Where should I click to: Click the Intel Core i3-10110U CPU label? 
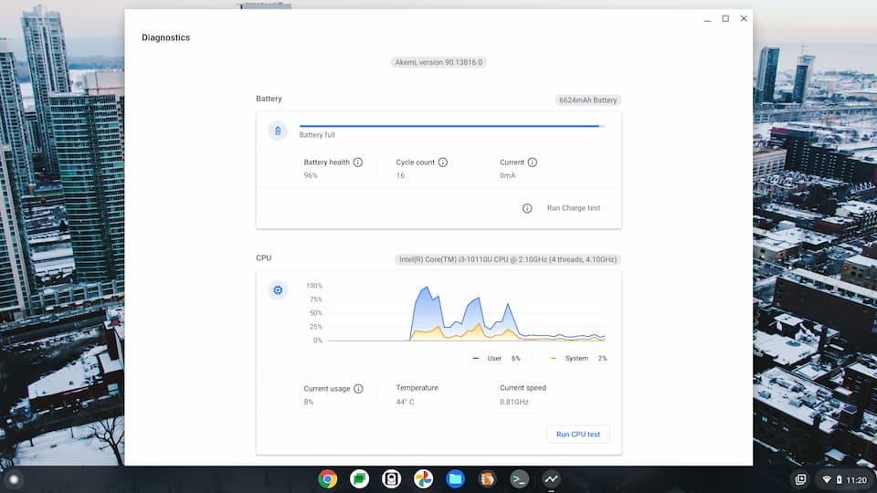click(508, 259)
